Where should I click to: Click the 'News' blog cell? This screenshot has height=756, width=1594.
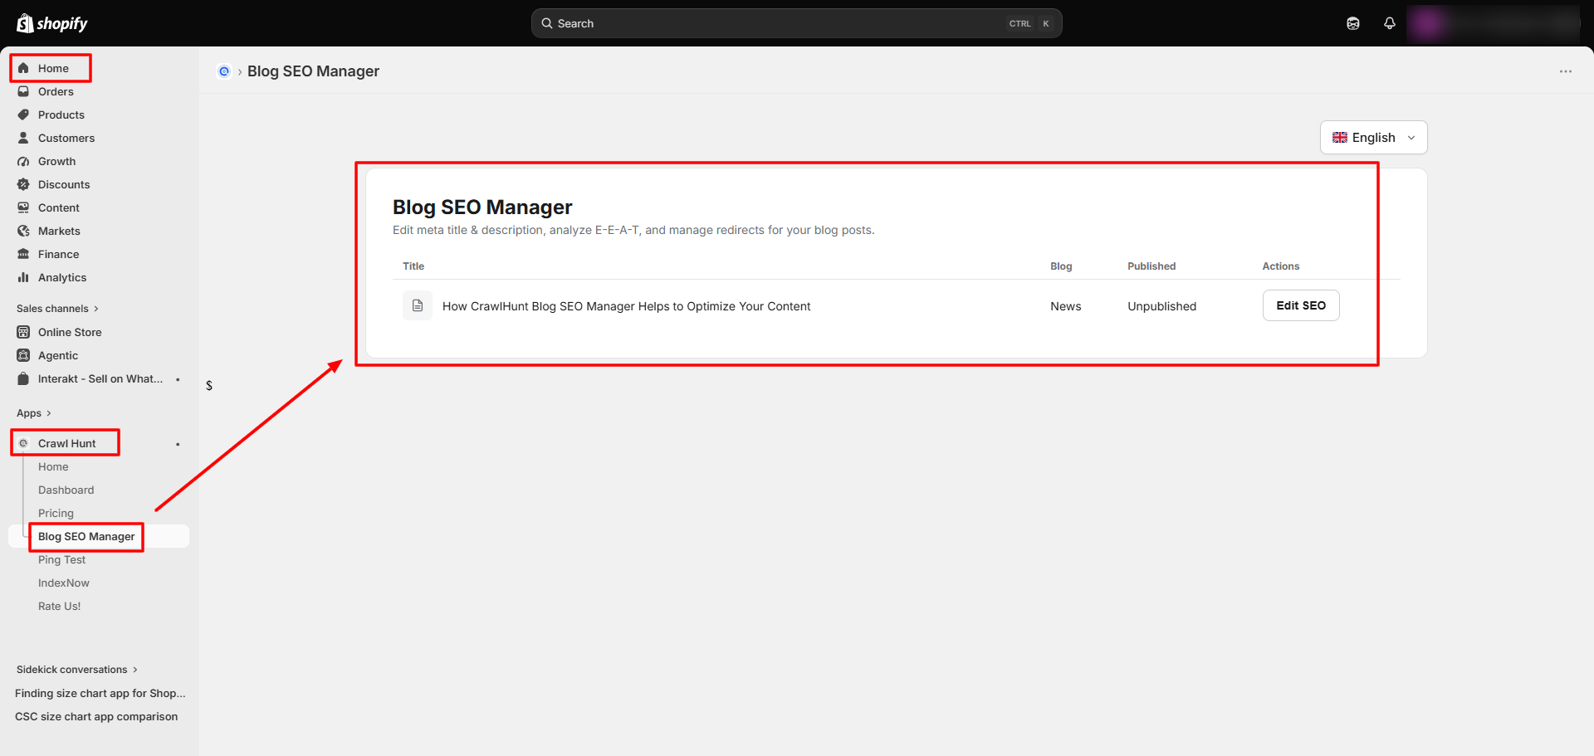point(1065,306)
